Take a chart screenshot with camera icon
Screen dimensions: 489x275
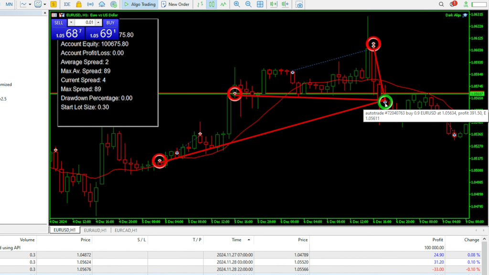tap(299, 5)
